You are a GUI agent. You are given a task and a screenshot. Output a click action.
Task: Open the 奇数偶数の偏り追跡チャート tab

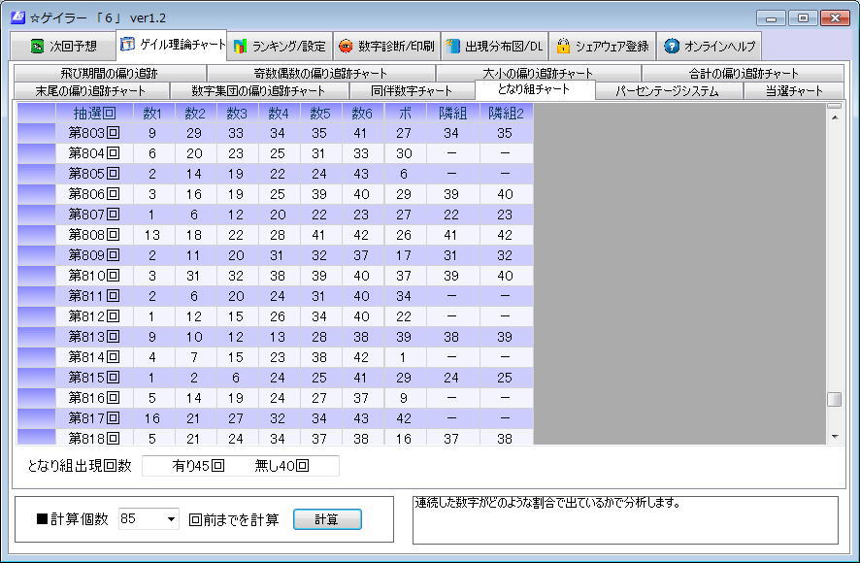(320, 74)
